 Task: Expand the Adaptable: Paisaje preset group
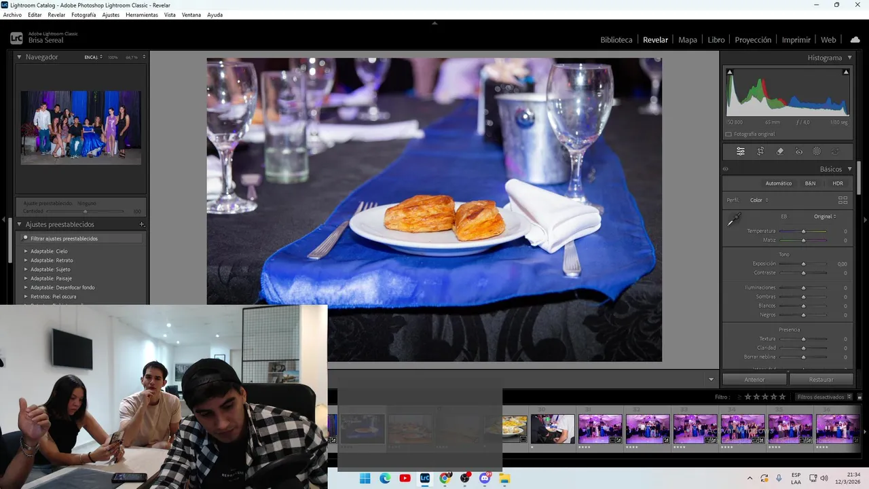click(26, 278)
